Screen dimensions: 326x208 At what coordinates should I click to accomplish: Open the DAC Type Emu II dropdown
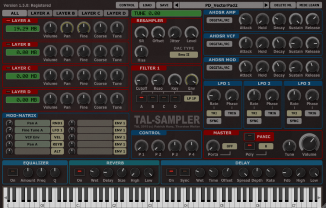point(184,55)
